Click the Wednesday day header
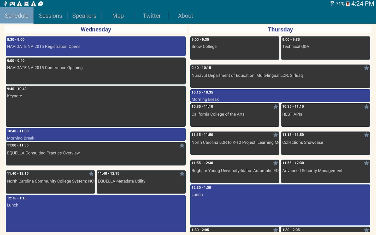The image size is (376, 235). click(x=96, y=29)
